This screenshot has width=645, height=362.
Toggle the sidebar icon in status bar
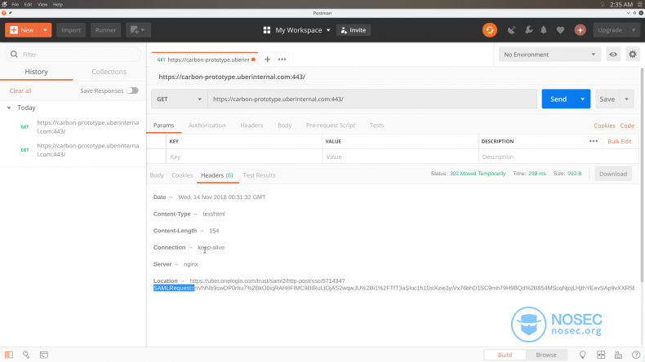click(x=9, y=355)
